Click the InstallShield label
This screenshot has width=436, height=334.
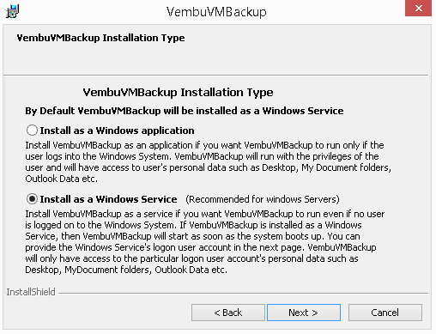31,292
